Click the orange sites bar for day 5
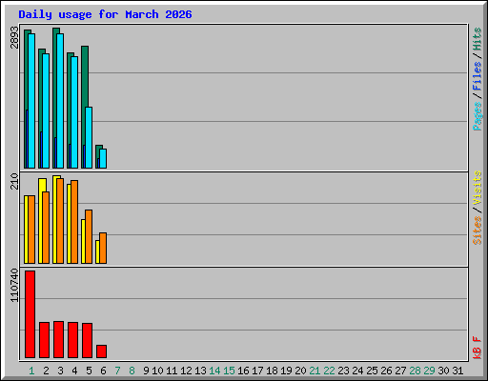The height and width of the screenshot is (381, 488). [x=89, y=236]
